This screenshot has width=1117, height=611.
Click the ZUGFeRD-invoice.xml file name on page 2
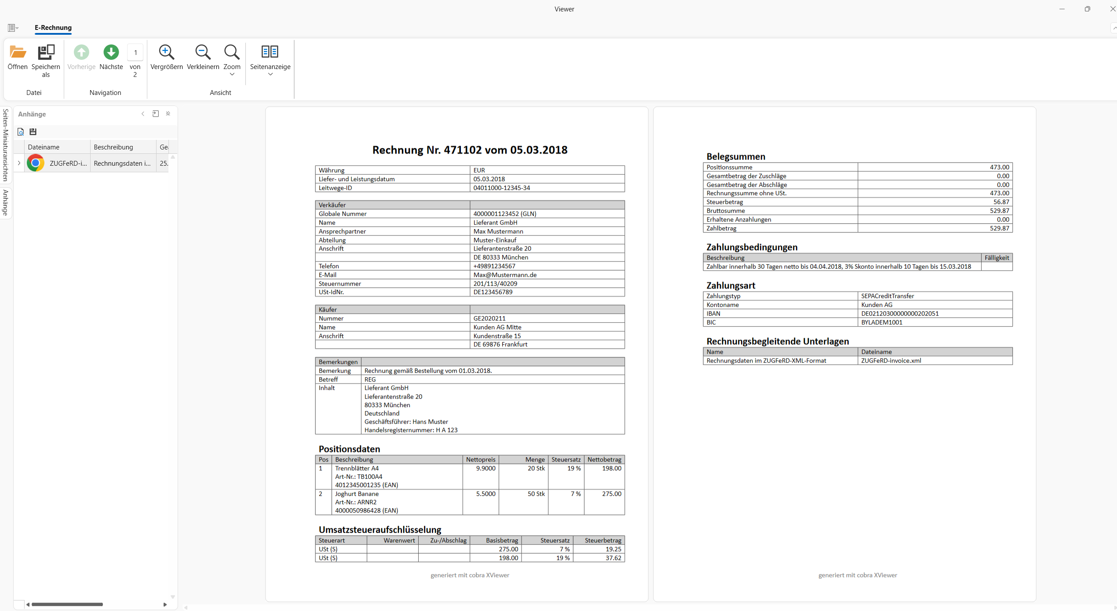(x=891, y=361)
